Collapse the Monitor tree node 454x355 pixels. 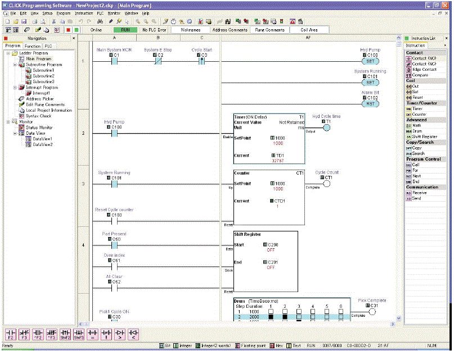point(7,122)
